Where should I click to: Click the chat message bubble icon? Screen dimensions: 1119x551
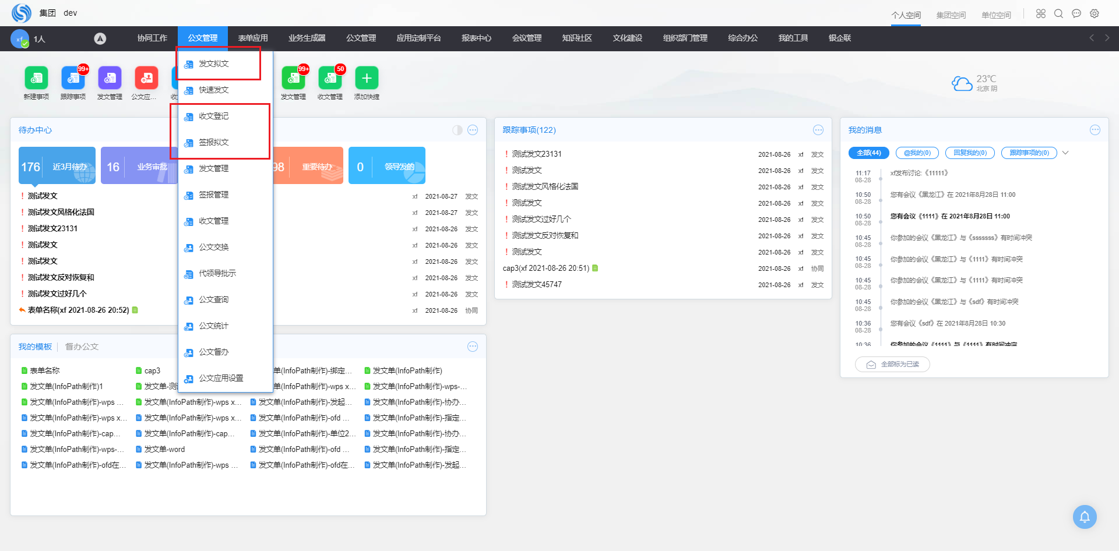[1076, 13]
